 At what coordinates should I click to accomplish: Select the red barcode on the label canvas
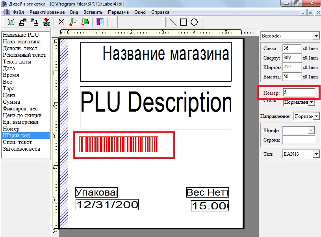pos(119,144)
